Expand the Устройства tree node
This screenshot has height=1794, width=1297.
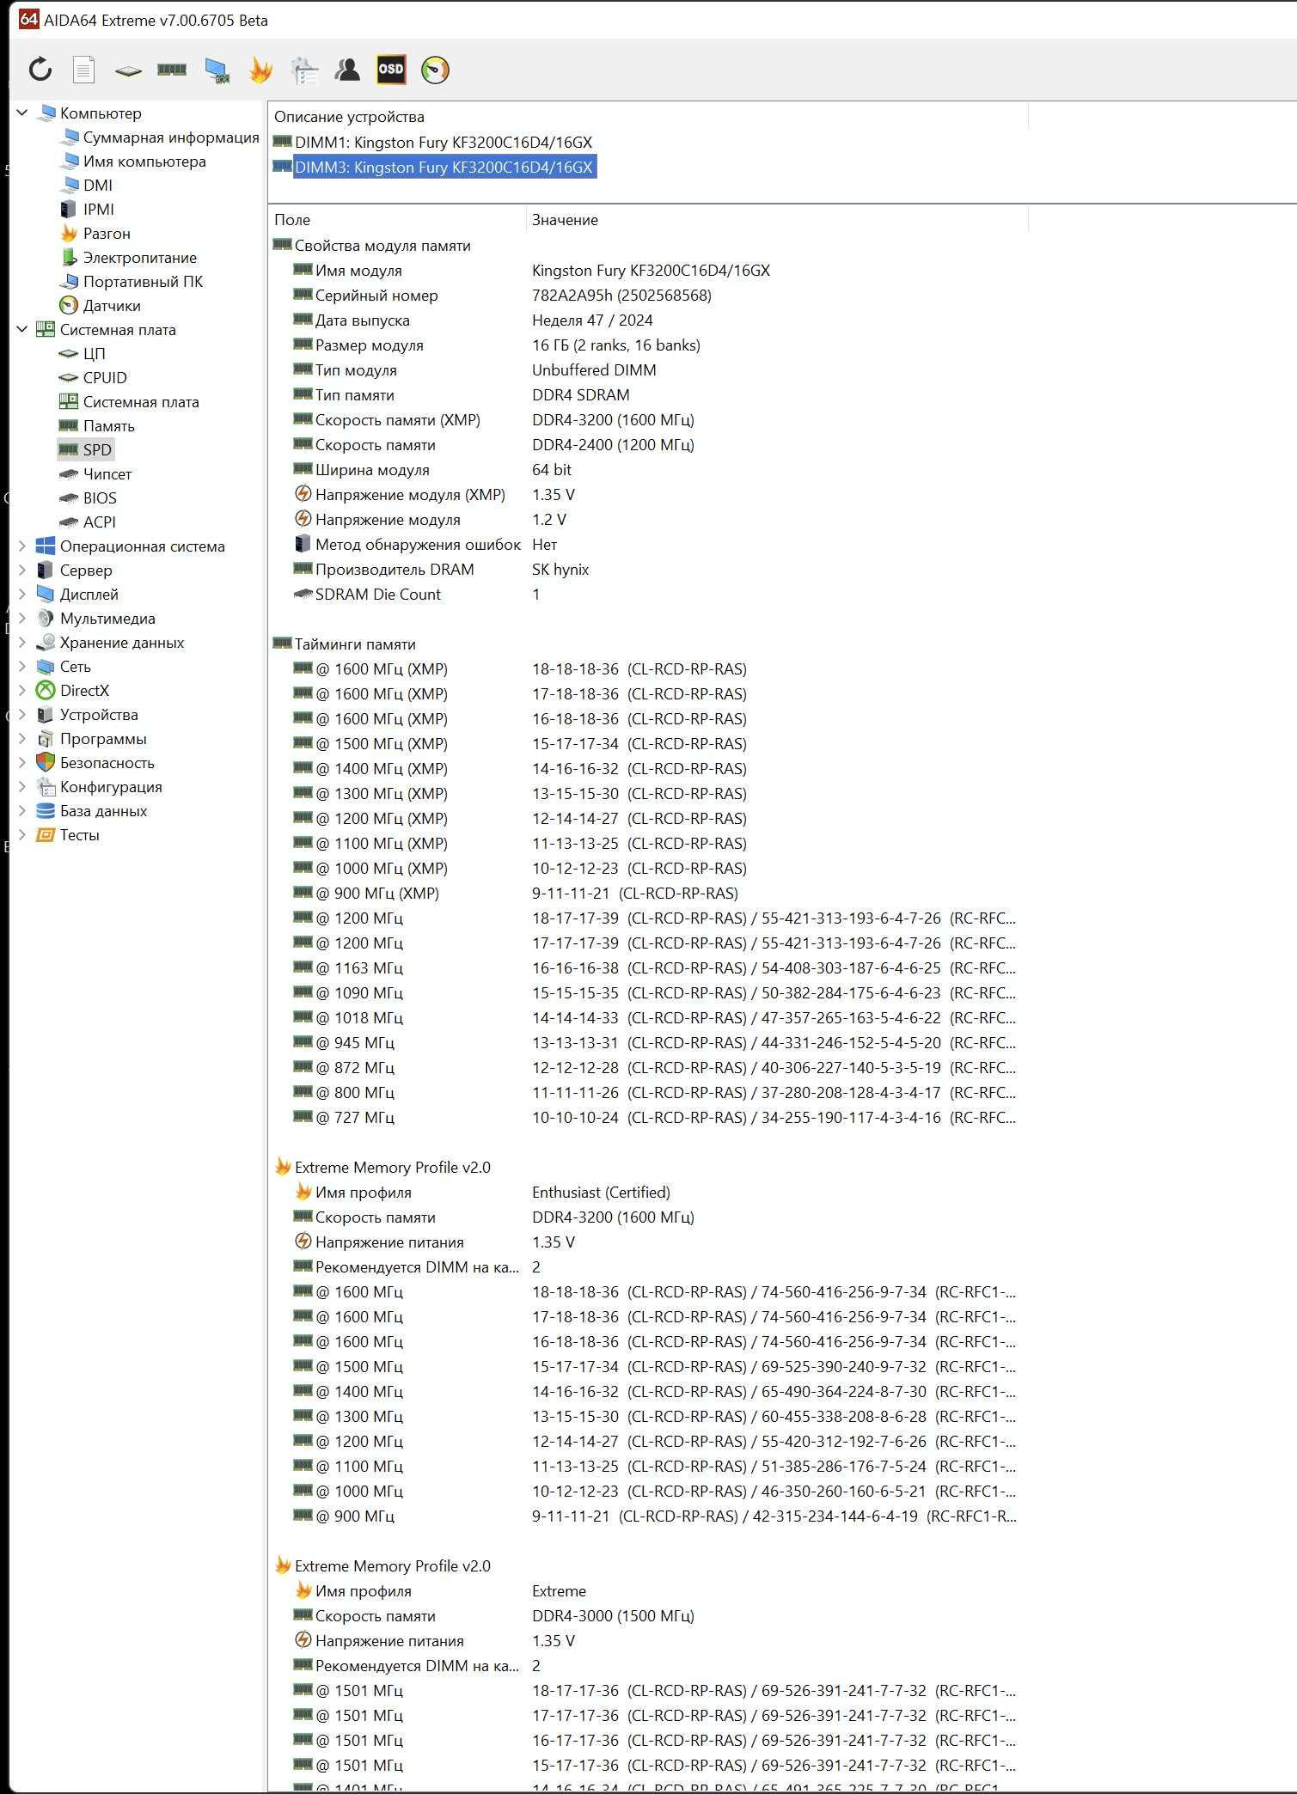(x=22, y=714)
